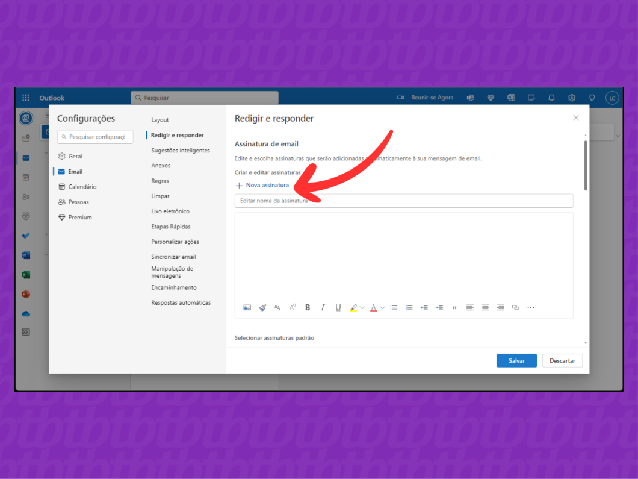The image size is (638, 479).
Task: Apply italic formatting in the signature editor
Action: point(323,307)
